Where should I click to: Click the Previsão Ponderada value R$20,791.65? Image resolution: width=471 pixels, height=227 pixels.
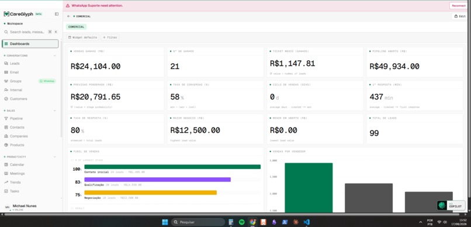point(95,97)
